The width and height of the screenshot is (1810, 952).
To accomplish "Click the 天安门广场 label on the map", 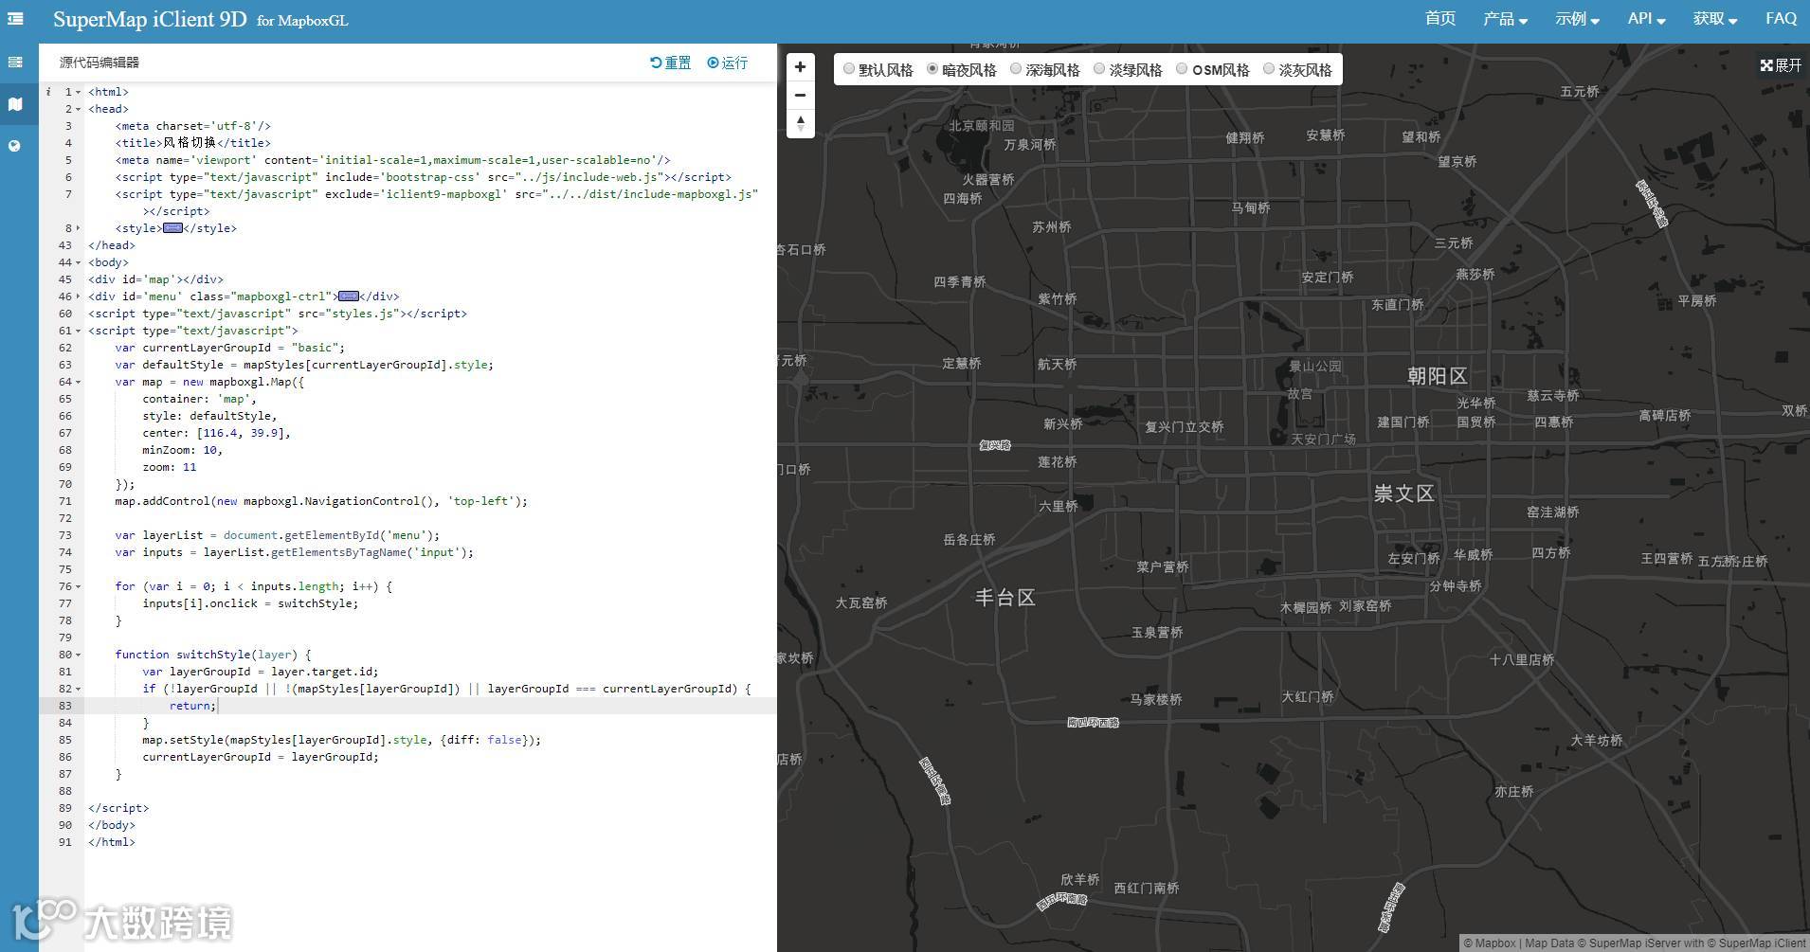I will point(1323,440).
